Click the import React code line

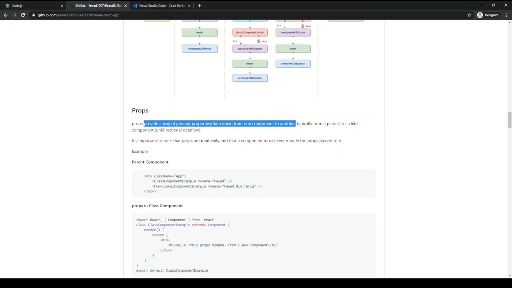tap(176, 220)
